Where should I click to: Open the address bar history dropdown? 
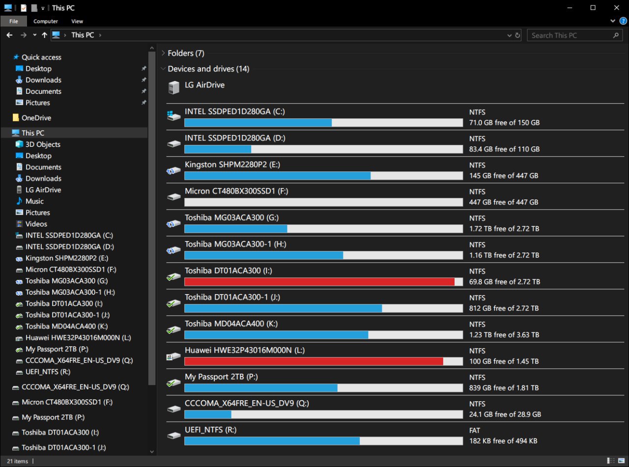[509, 35]
